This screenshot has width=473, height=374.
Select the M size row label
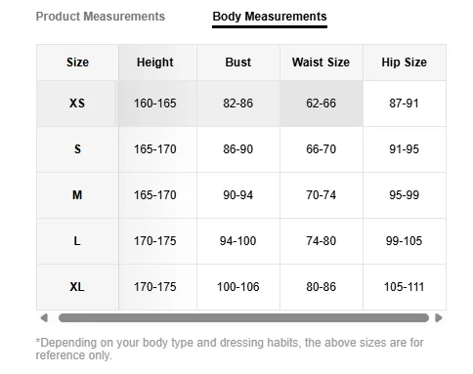77,195
